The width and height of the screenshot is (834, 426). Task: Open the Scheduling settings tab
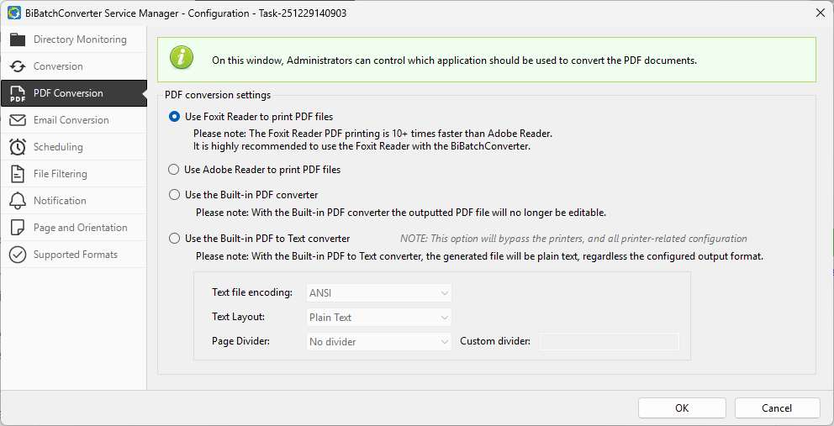tap(58, 147)
